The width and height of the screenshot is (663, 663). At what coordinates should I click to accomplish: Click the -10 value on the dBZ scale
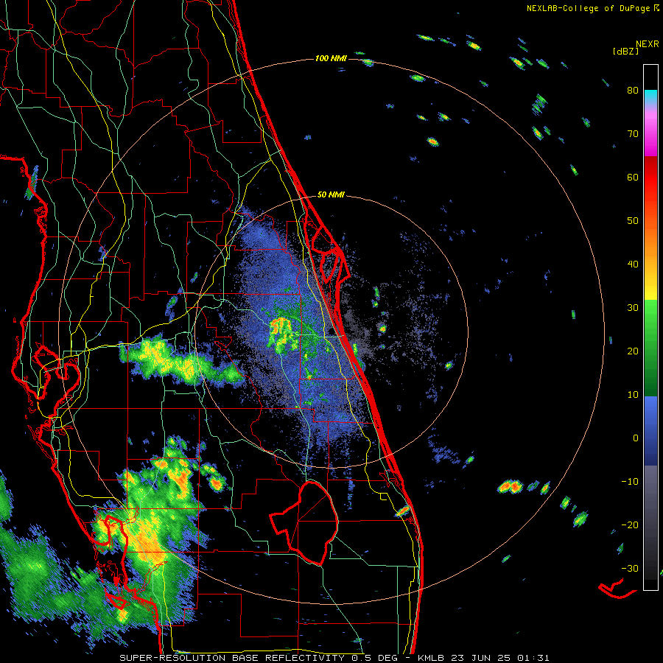click(x=630, y=482)
